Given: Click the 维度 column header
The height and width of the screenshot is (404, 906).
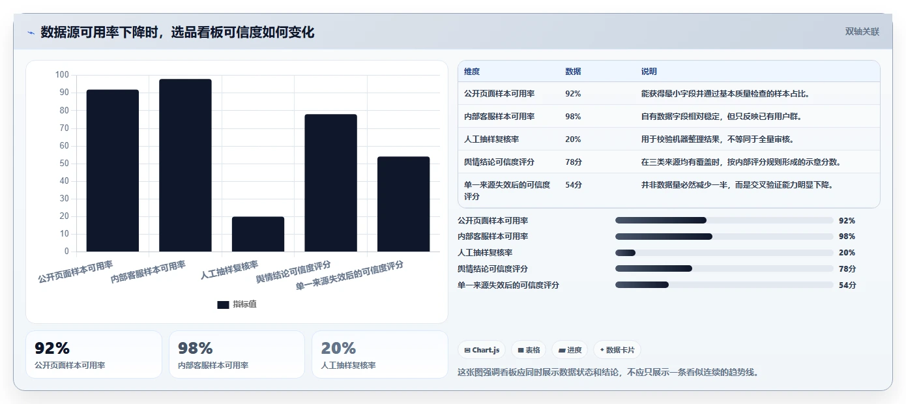Looking at the screenshot, I should [472, 72].
